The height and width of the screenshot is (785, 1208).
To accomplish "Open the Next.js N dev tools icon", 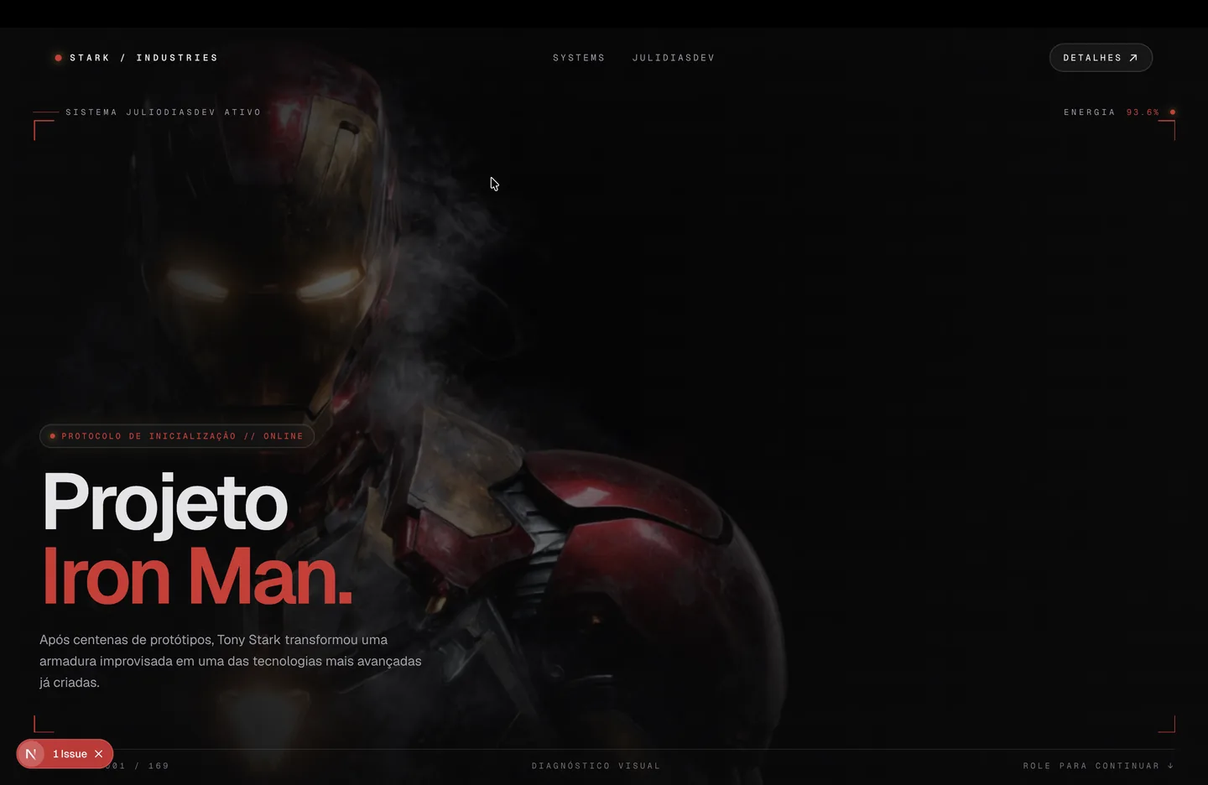I will (x=31, y=754).
